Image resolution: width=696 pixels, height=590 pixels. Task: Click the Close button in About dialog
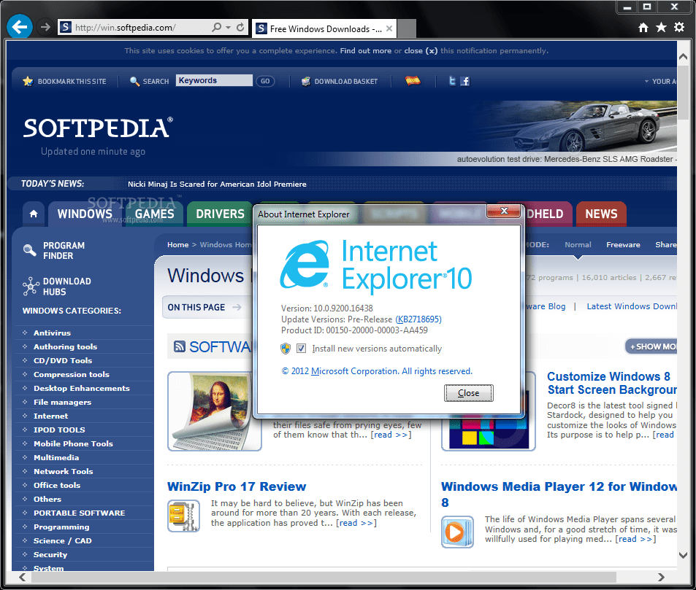click(x=468, y=393)
